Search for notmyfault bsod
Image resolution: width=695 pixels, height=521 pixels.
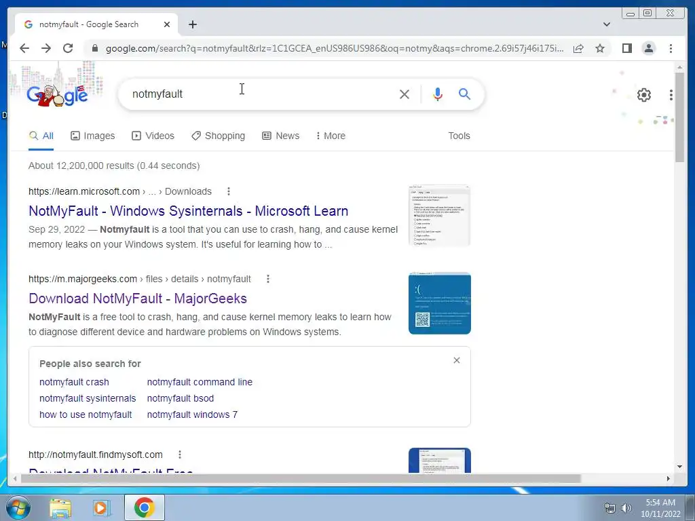click(181, 398)
